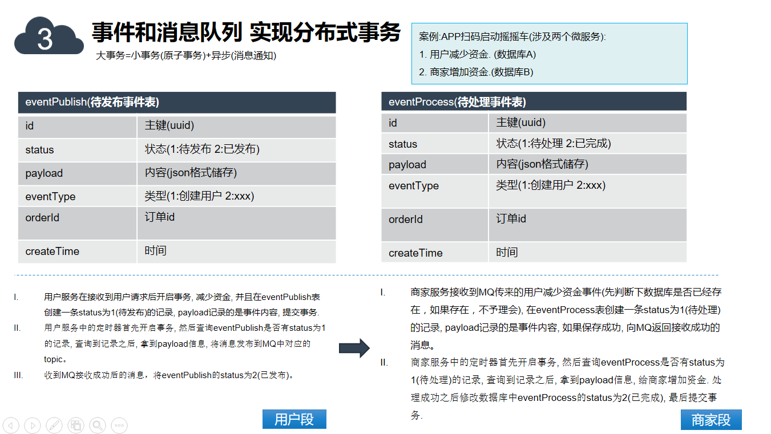Click paragraph starting 商家服务中的定时器首先开启事务
The width and height of the screenshot is (771, 434).
567,389
